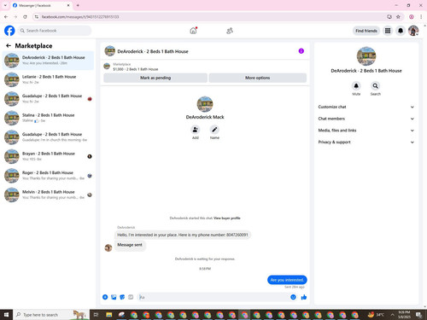Click the clock and date in taskbar

404,315
